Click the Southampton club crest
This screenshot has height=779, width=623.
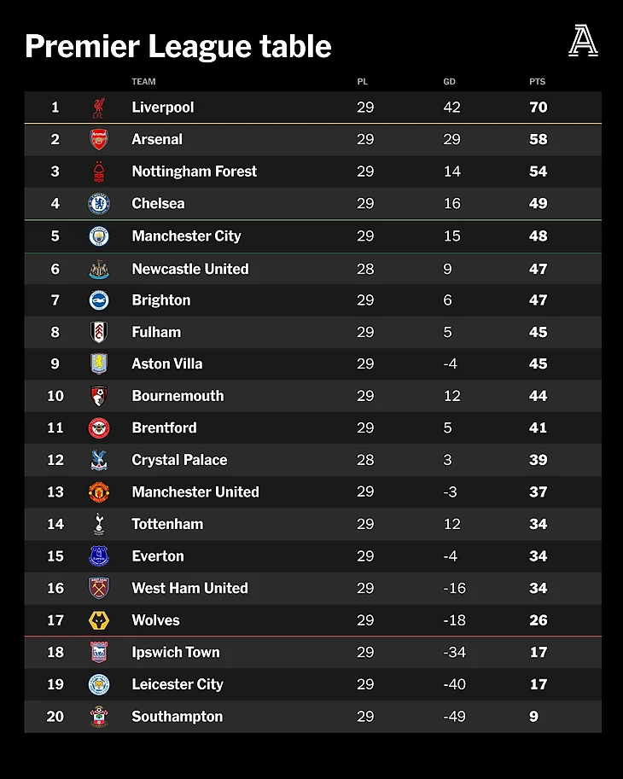click(99, 717)
